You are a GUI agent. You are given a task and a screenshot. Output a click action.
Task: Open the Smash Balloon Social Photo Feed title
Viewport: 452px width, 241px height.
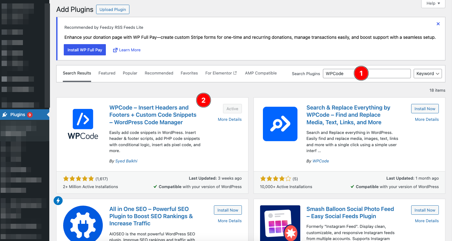350,213
